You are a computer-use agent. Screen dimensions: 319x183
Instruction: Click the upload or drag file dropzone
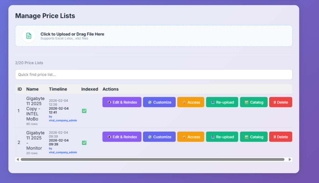154,36
